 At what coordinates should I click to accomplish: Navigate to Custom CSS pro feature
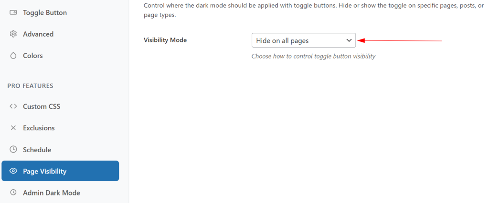coord(42,106)
